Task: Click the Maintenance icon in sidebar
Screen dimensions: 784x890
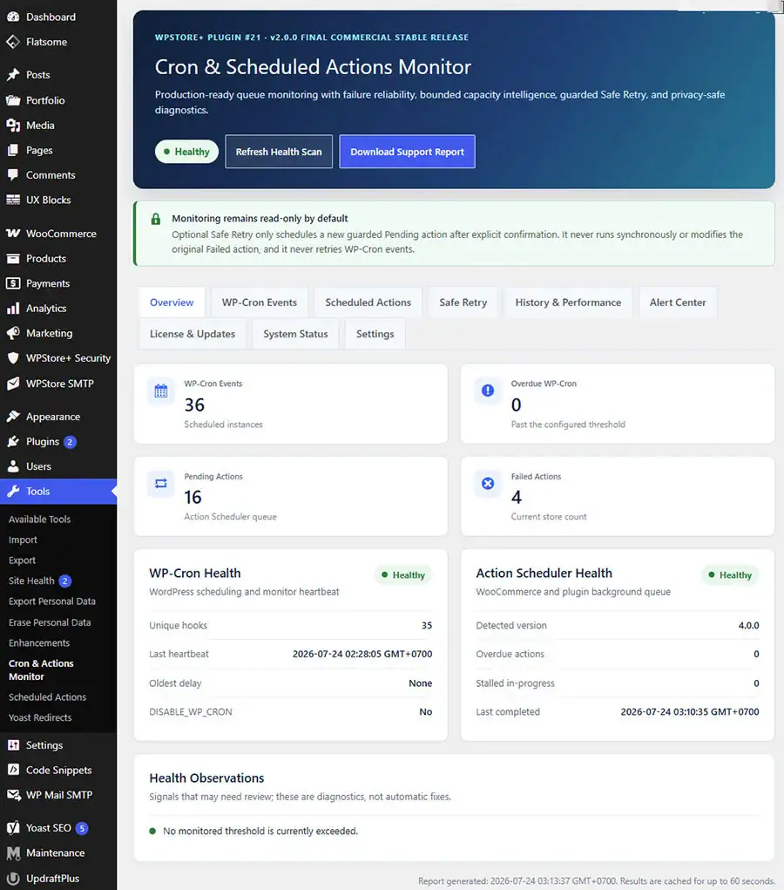Action: click(13, 853)
